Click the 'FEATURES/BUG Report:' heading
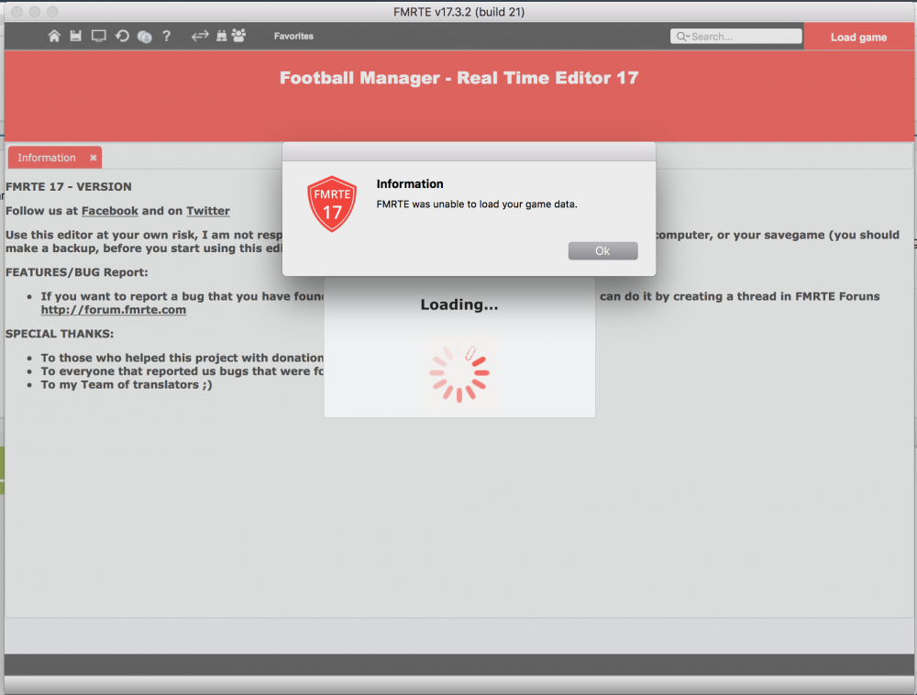This screenshot has width=917, height=695. 77,272
